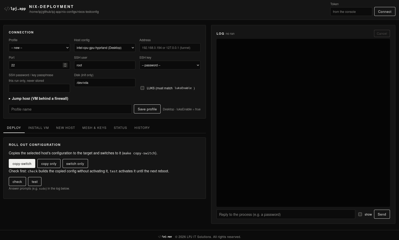The height and width of the screenshot is (240, 399).
Task: Click the Save profile button
Action: click(147, 109)
